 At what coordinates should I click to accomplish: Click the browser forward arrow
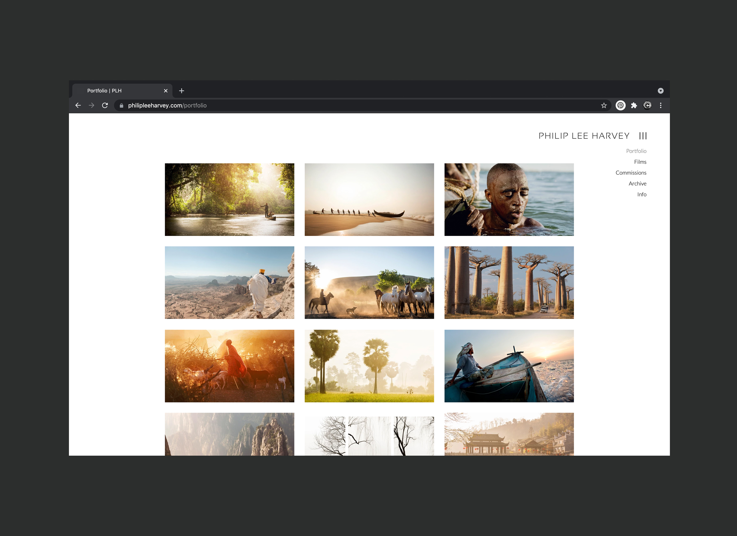(91, 105)
